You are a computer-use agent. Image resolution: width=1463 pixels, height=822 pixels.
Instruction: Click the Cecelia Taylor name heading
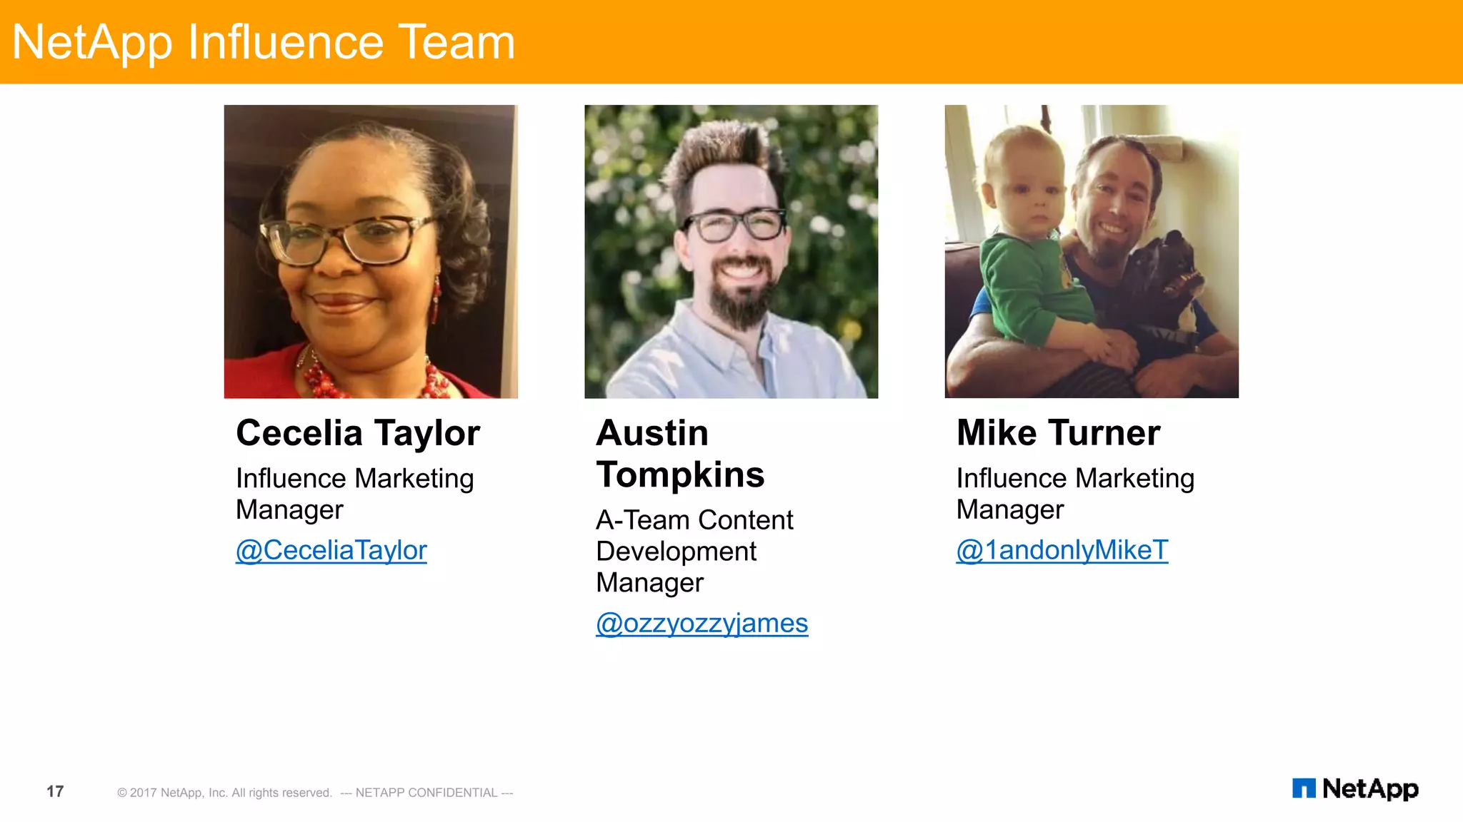click(x=358, y=433)
